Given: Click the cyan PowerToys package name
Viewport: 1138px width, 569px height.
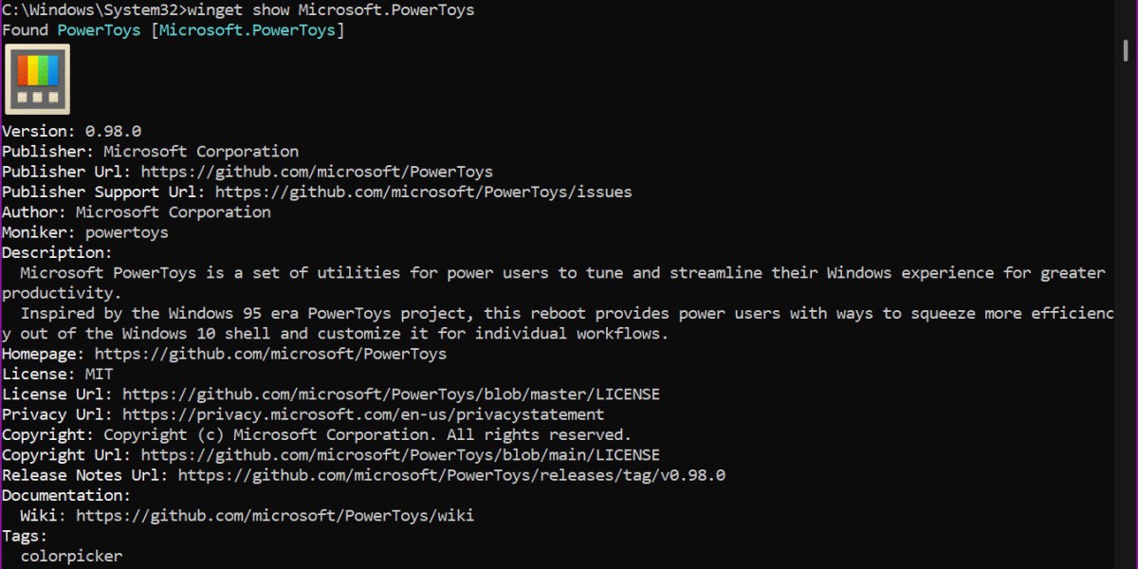Looking at the screenshot, I should coord(99,30).
